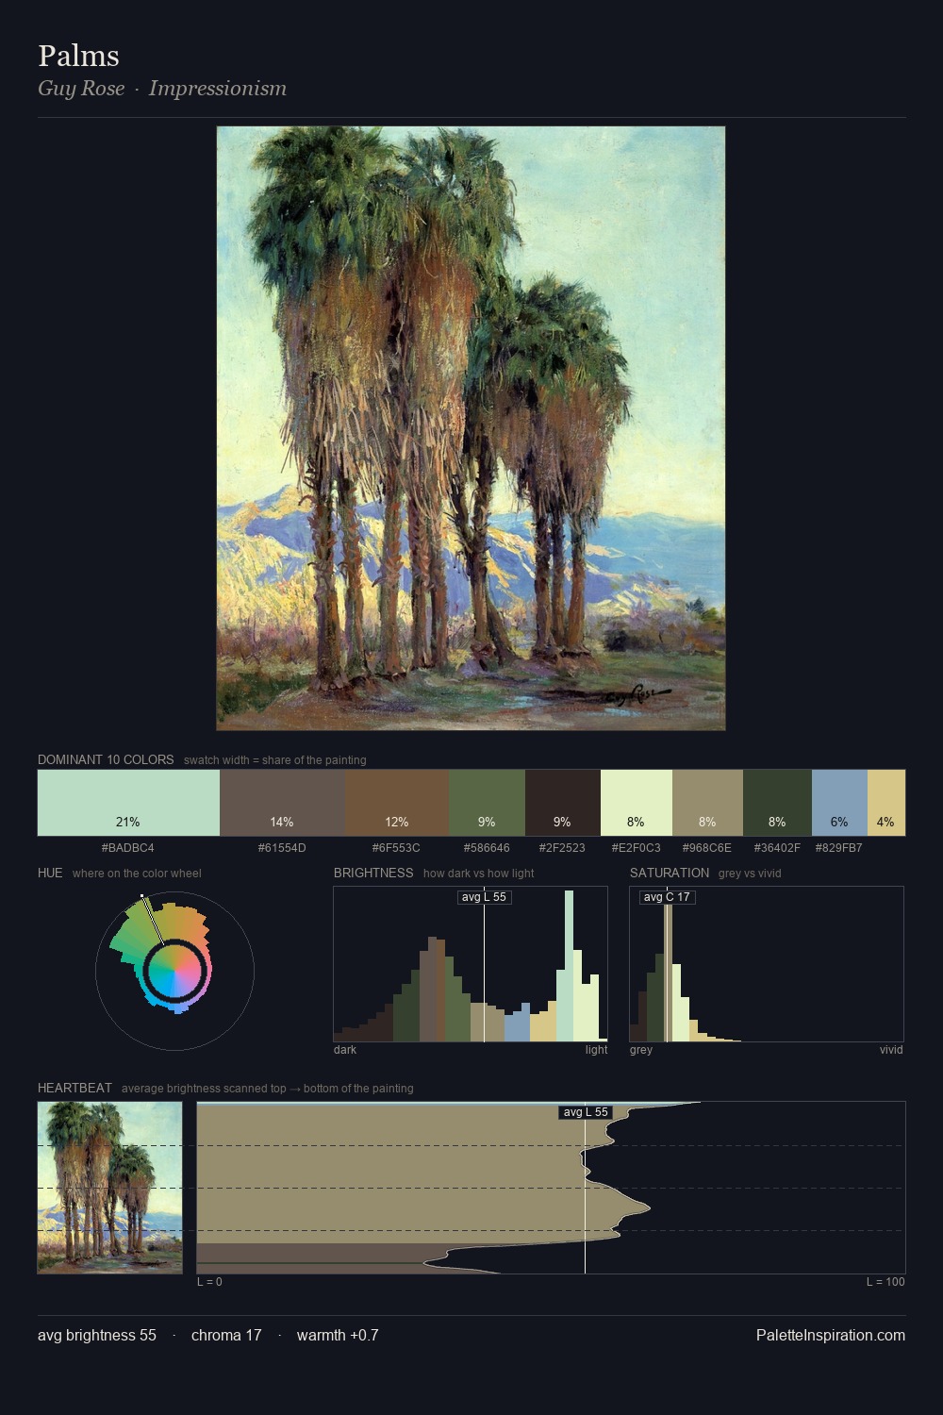The width and height of the screenshot is (943, 1415).
Task: Click the small heartbeat painting thumbnail
Action: click(109, 1188)
